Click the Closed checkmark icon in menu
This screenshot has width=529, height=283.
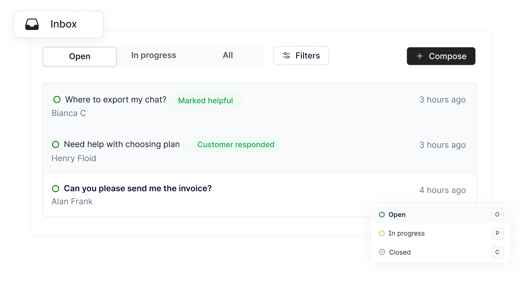click(382, 252)
